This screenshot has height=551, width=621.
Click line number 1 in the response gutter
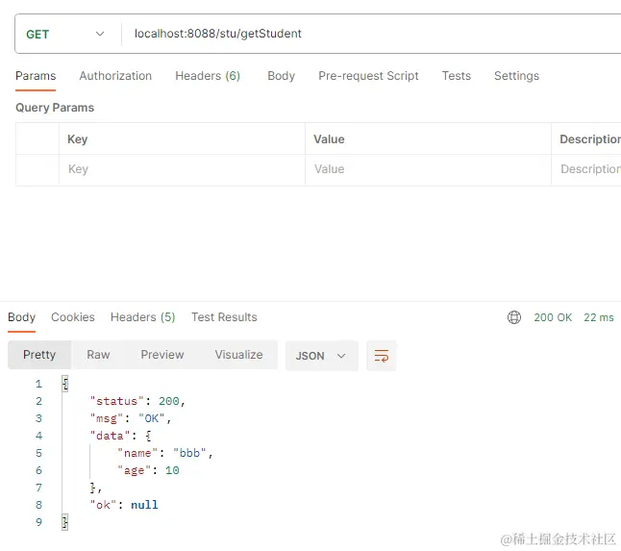(x=38, y=384)
